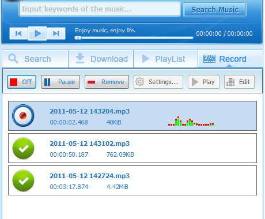The image size is (265, 219).
Task: Click green checkmark icon for 143102.mp3
Action: click(x=23, y=148)
